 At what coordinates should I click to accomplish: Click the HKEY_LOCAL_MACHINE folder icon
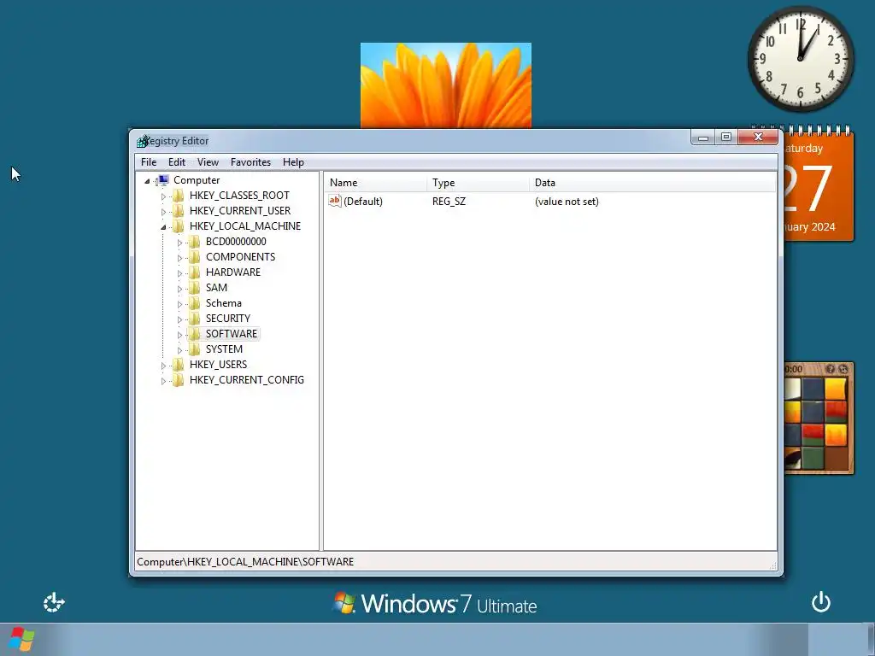(178, 225)
